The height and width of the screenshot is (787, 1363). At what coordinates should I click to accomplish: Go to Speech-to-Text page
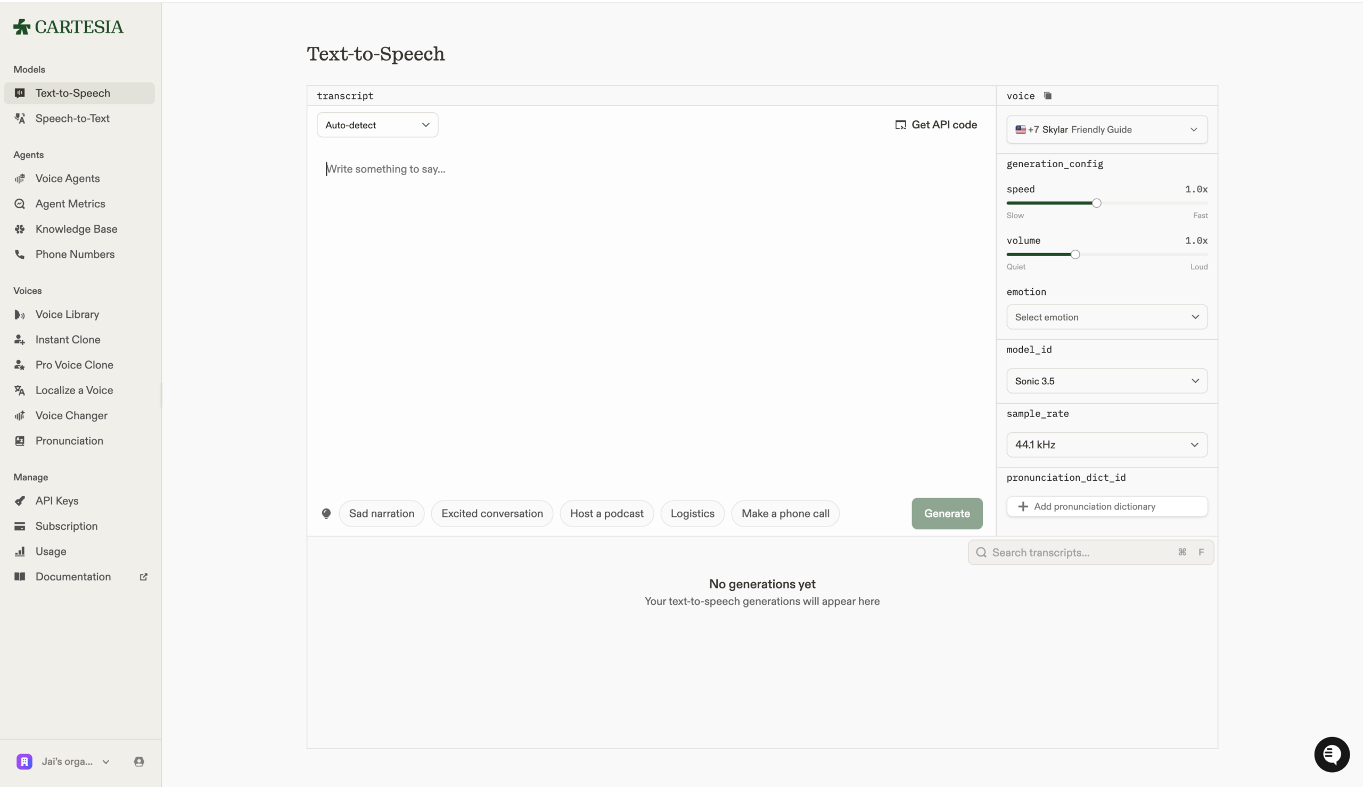tap(79, 118)
